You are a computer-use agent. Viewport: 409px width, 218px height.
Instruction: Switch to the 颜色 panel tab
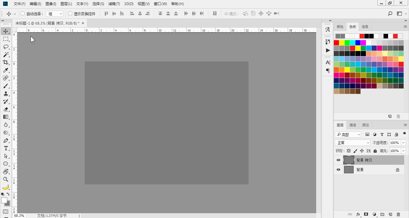340,27
